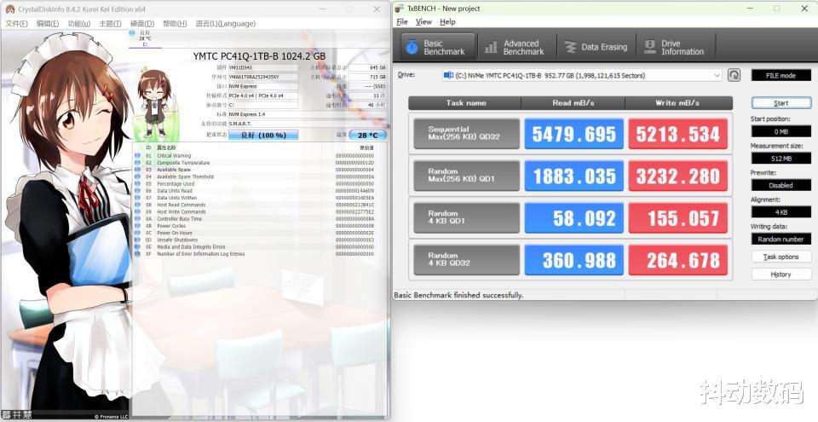This screenshot has width=818, height=422.
Task: Select Media and Data Integrity Errors row
Action: click(x=260, y=247)
